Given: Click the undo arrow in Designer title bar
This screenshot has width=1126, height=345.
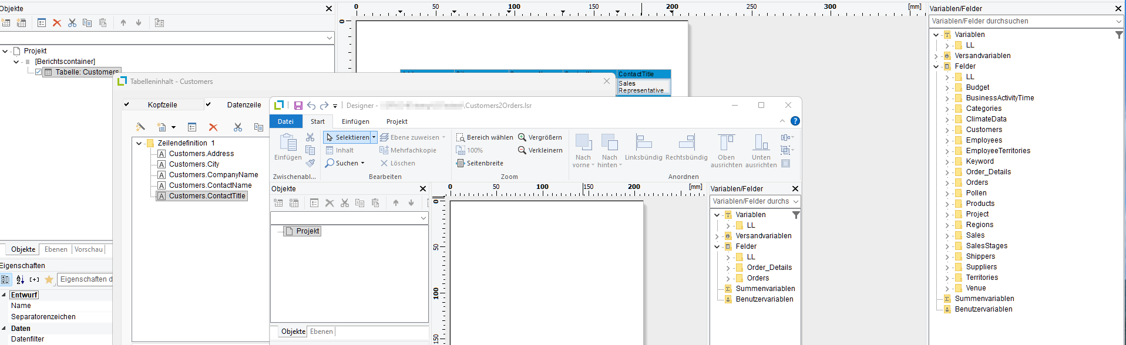Looking at the screenshot, I should [311, 106].
